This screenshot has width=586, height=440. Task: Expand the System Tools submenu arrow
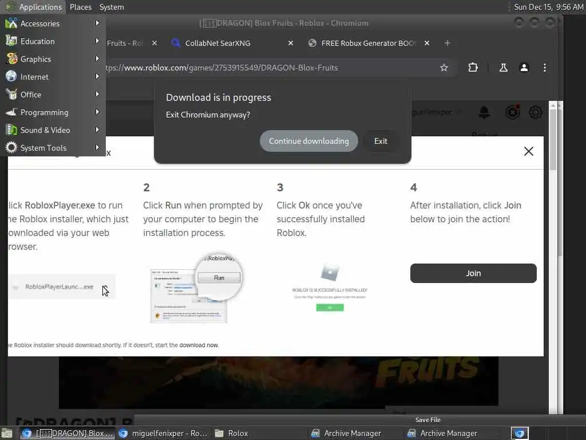[97, 147]
